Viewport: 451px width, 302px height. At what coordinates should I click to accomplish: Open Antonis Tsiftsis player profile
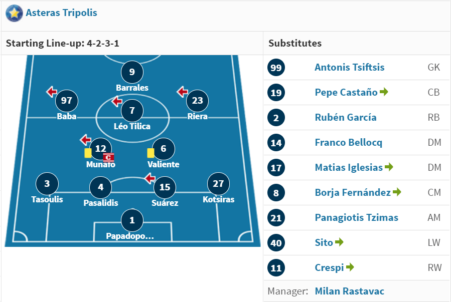click(x=350, y=67)
